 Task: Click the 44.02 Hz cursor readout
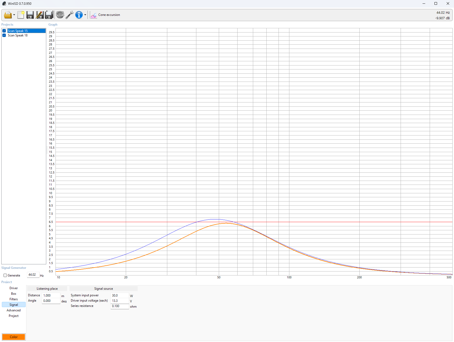tap(443, 13)
